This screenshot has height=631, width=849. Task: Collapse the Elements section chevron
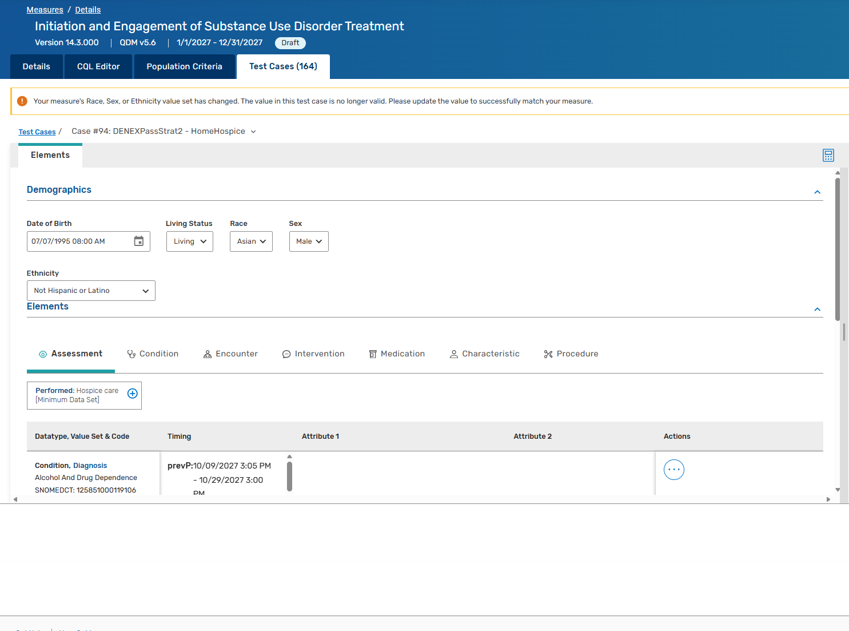[x=817, y=309]
